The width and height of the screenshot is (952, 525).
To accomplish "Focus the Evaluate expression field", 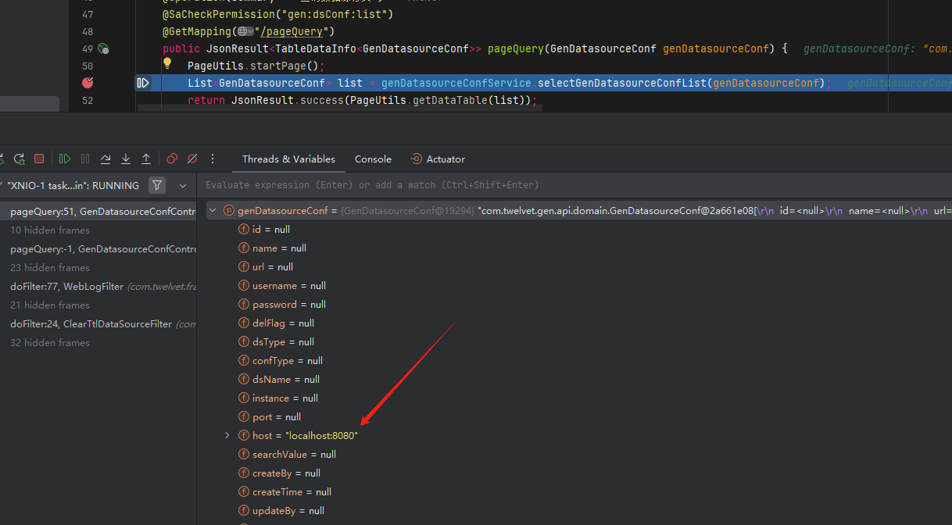I will click(469, 185).
